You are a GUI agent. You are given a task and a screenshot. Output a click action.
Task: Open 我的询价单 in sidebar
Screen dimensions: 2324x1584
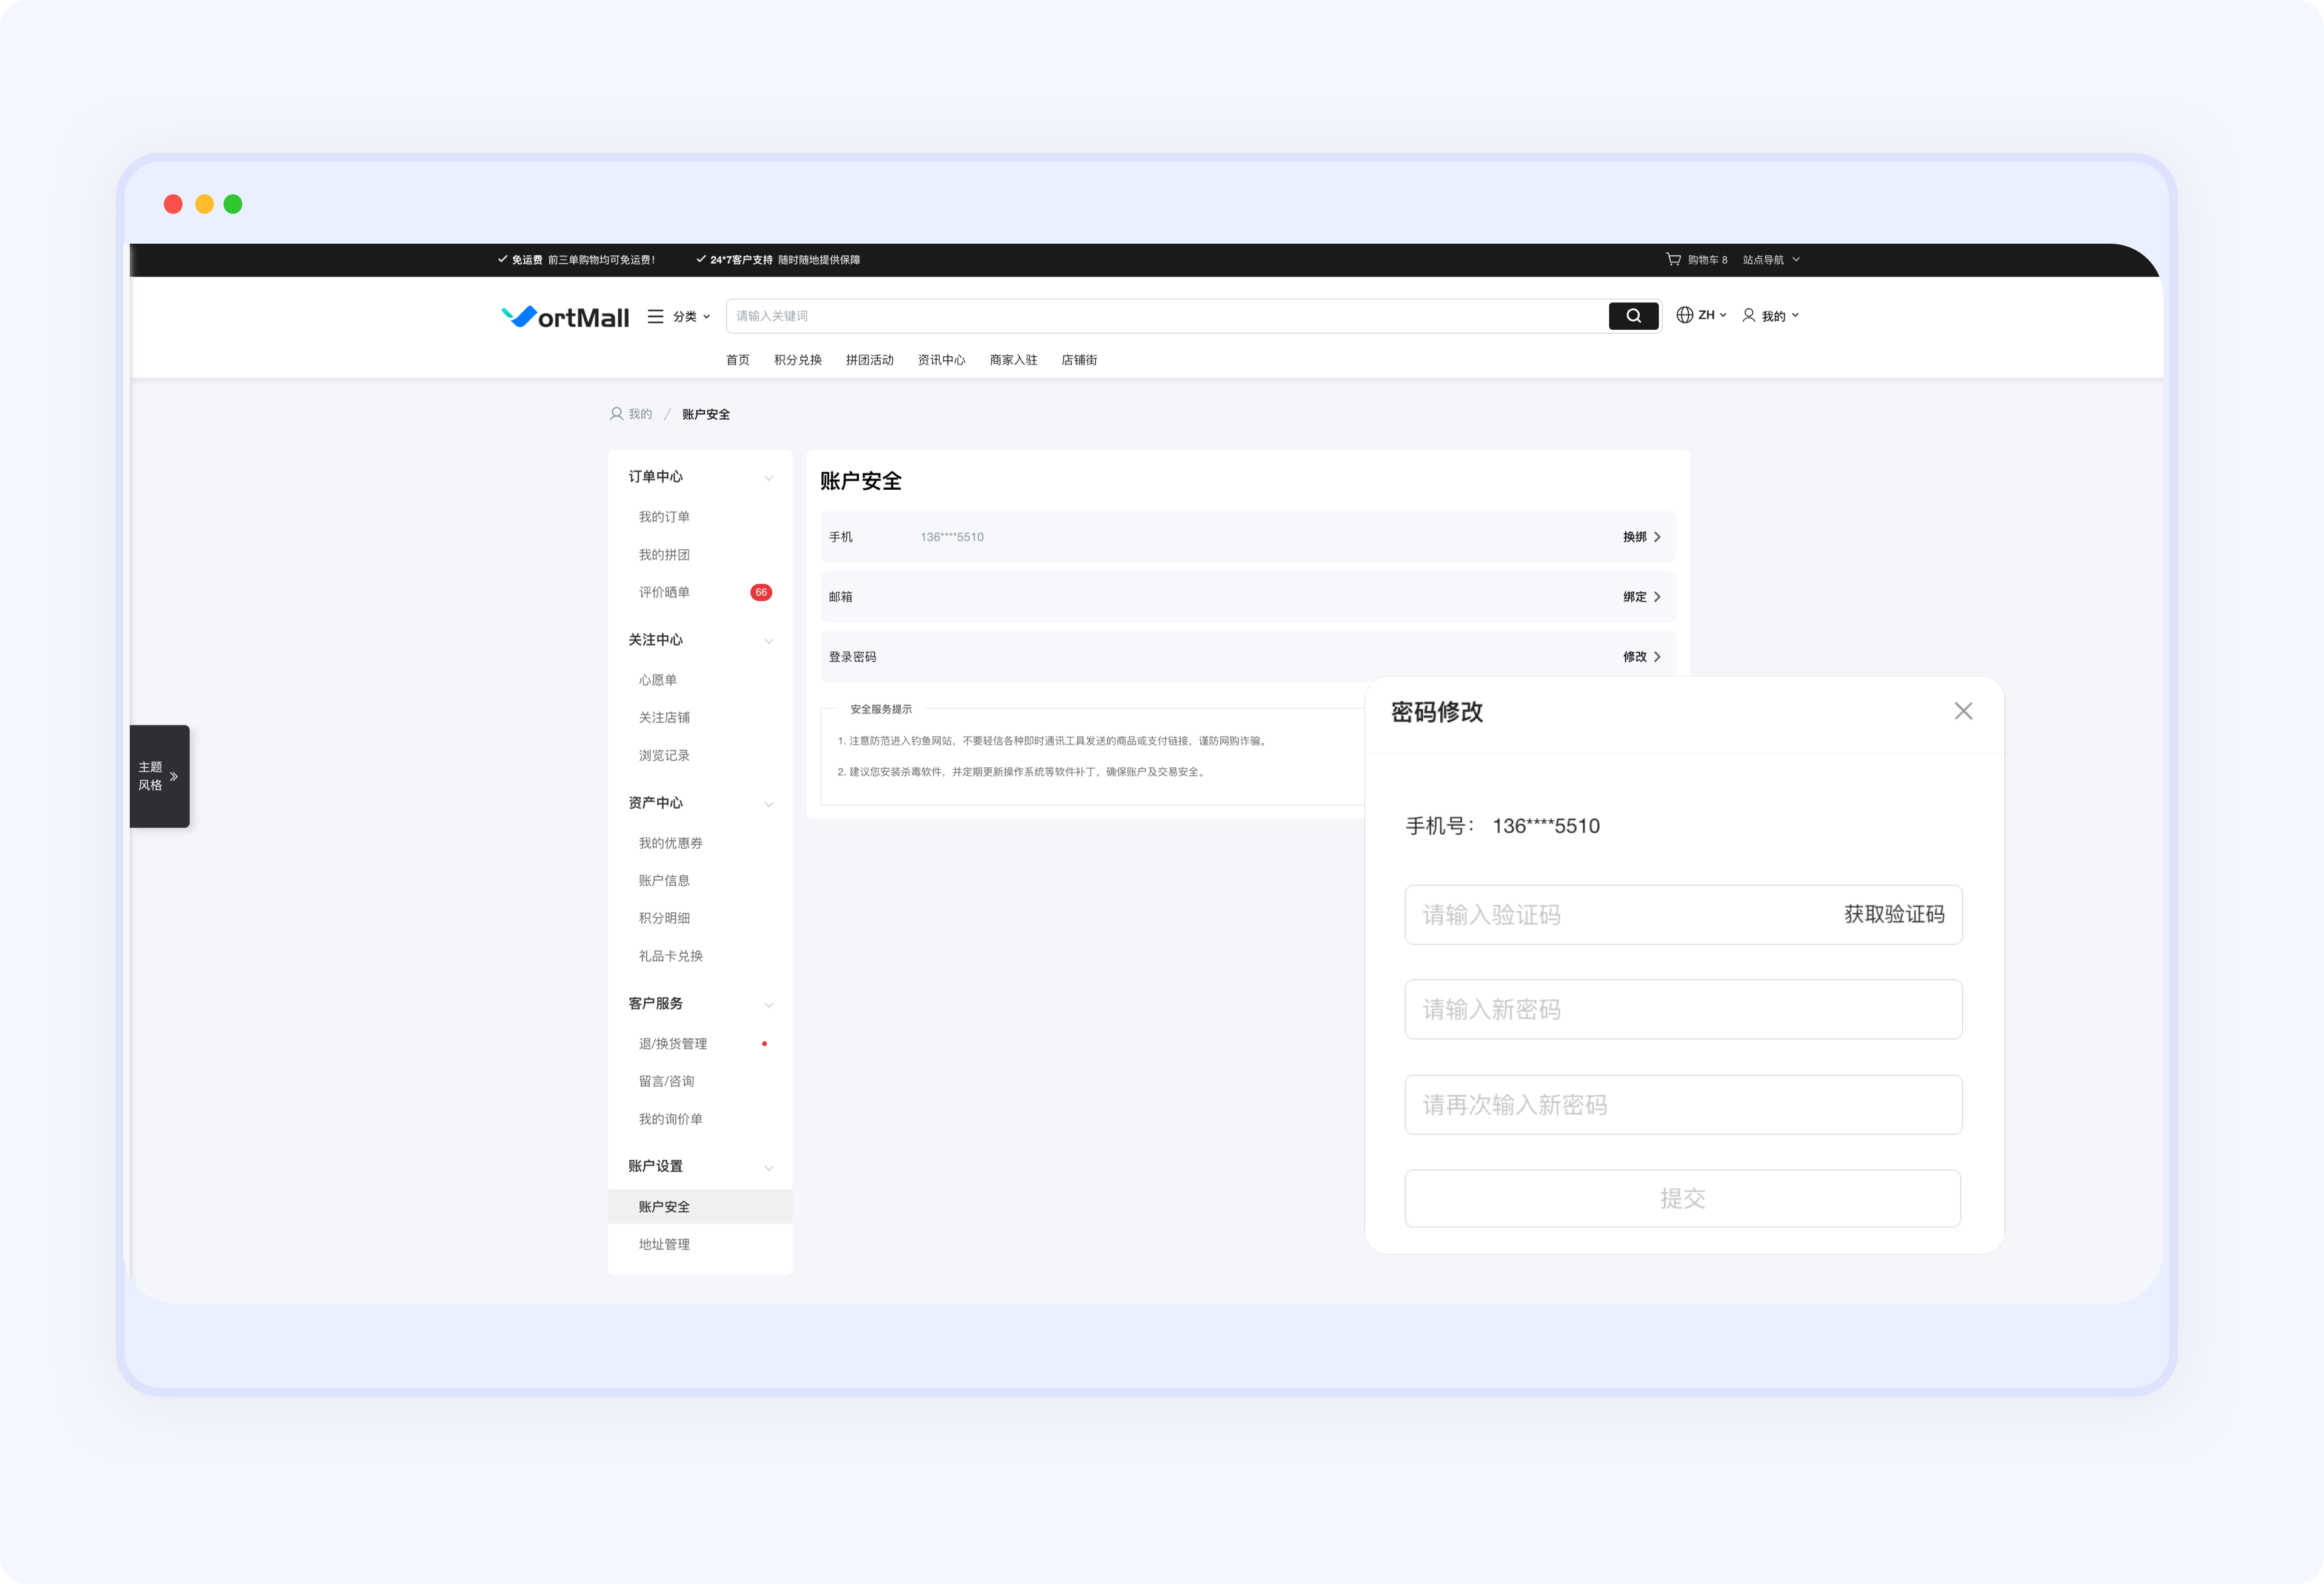670,1119
